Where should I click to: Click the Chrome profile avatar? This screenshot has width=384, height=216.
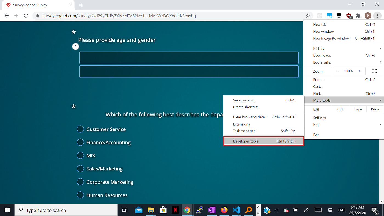[368, 16]
